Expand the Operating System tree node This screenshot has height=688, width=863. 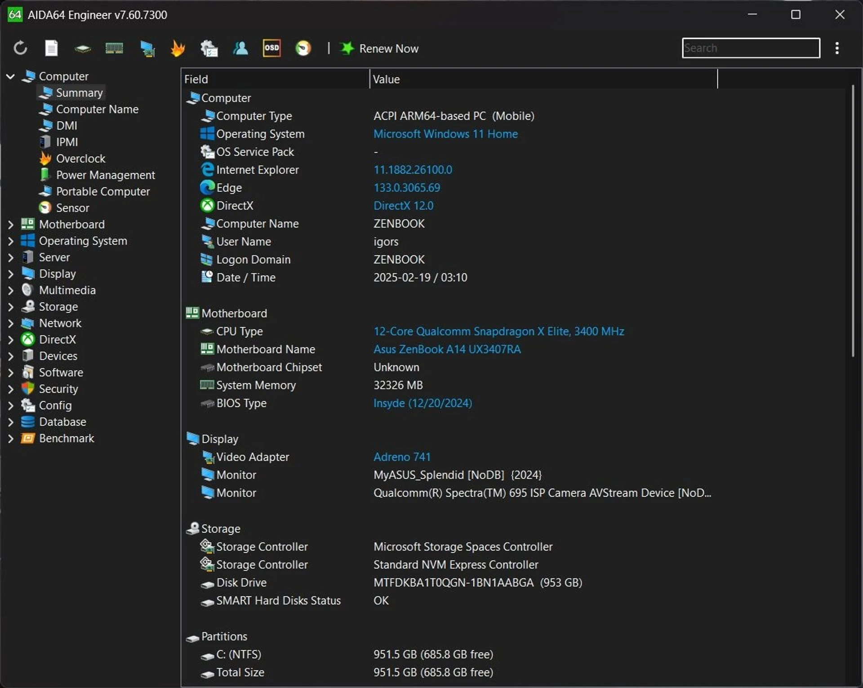coord(10,241)
